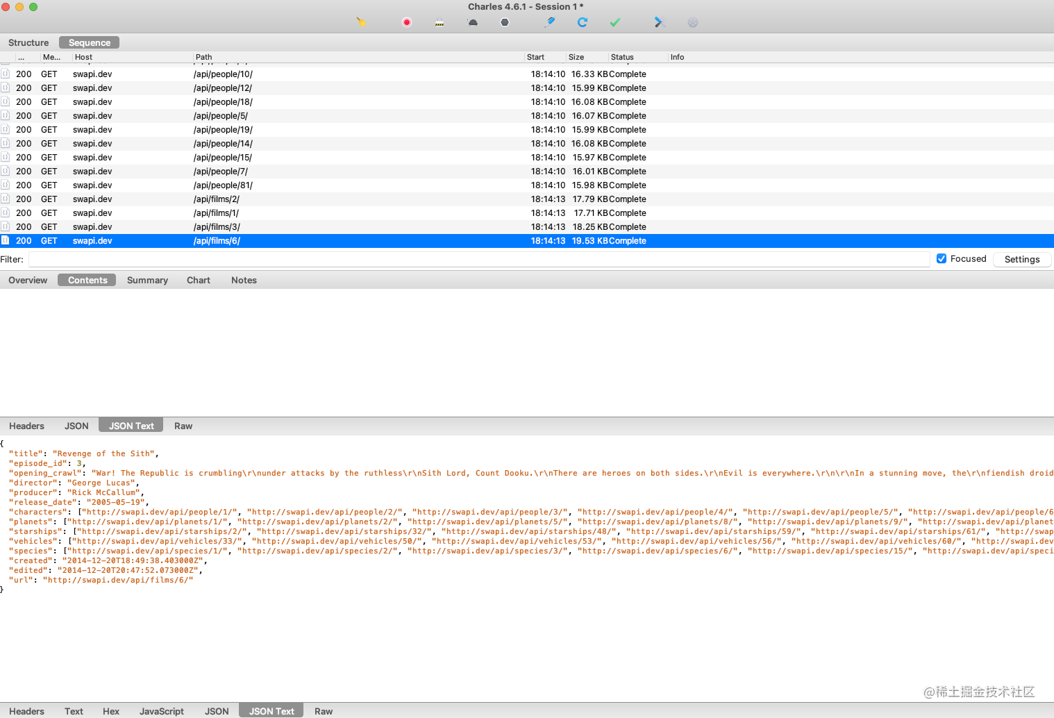1054x718 pixels.
Task: Sort by the Status column header
Action: click(638, 57)
